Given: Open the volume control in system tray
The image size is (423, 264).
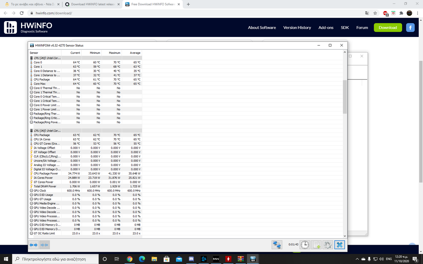Looking at the screenshot, I should (x=381, y=259).
